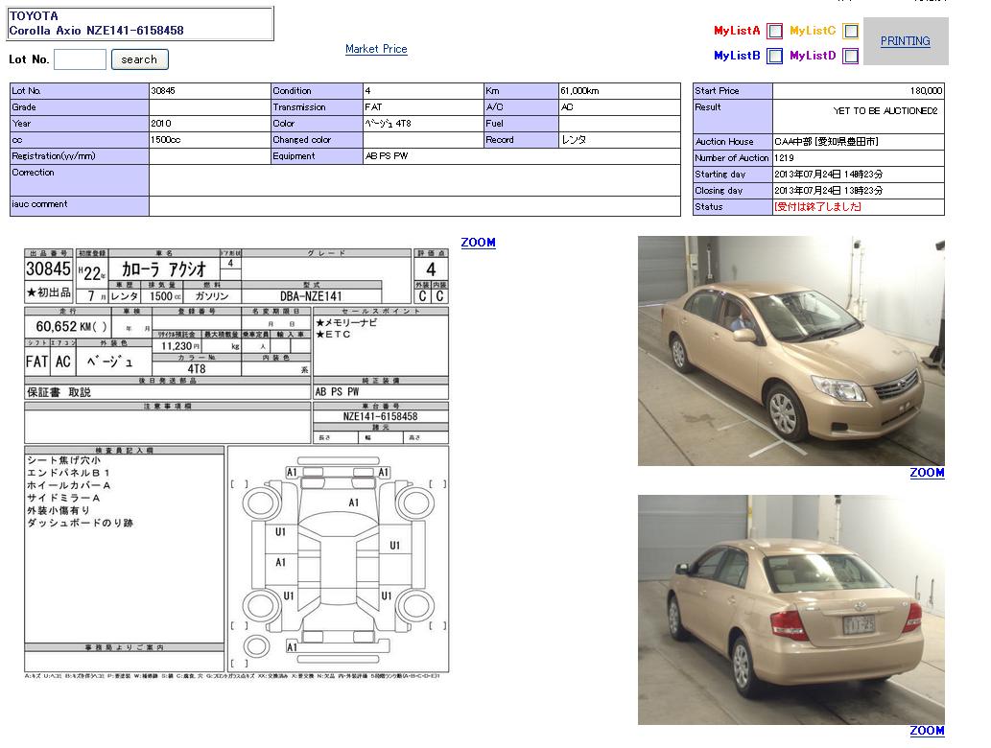The image size is (991, 748).
Task: Click the Start Price value 180,000
Action: [858, 91]
